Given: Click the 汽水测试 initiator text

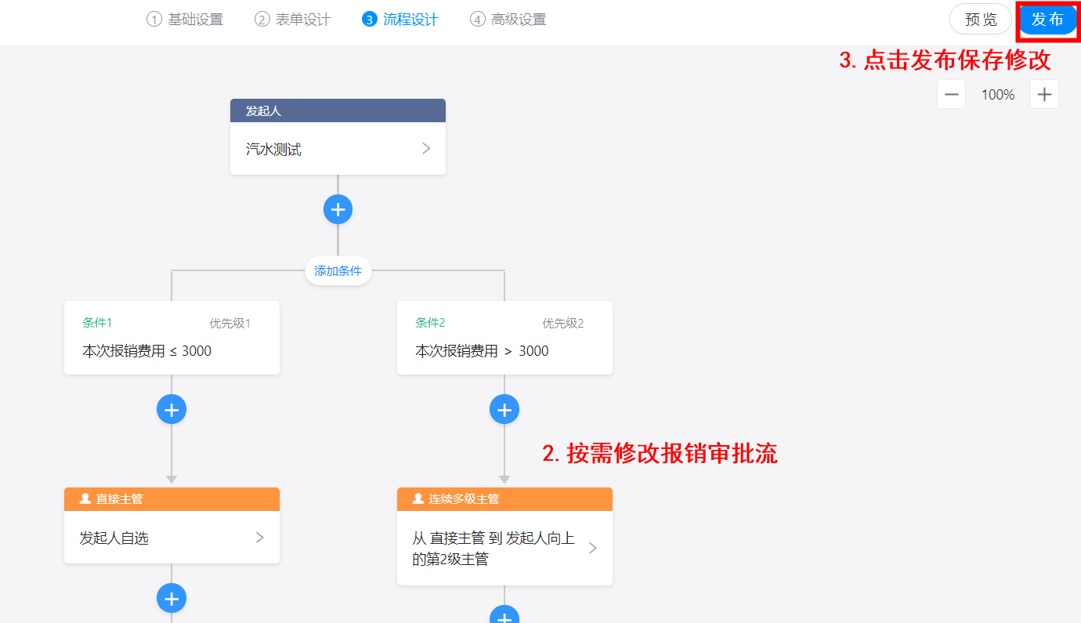Looking at the screenshot, I should [273, 149].
